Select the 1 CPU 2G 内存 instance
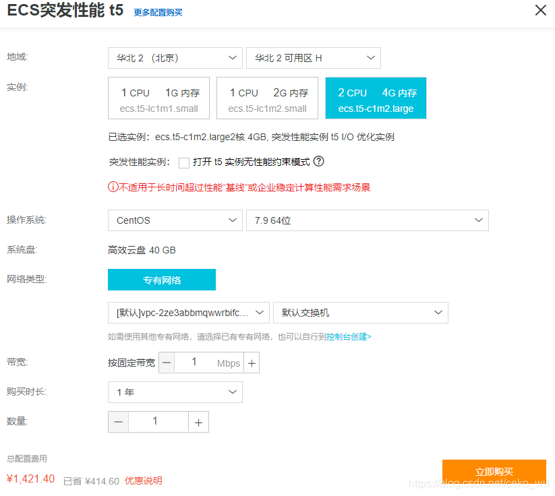Viewport: 555px width, 496px height. click(267, 98)
